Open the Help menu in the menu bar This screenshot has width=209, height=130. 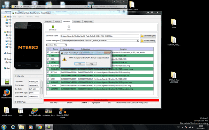[x=37, y=17]
